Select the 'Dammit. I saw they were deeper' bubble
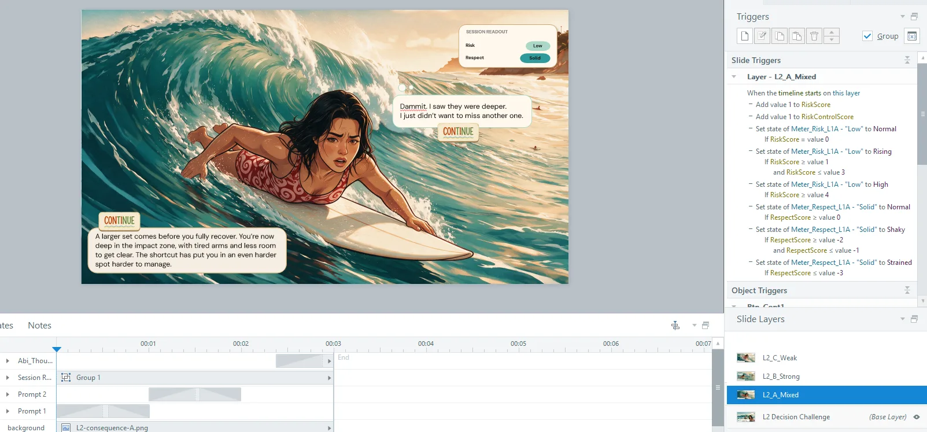 (461, 111)
